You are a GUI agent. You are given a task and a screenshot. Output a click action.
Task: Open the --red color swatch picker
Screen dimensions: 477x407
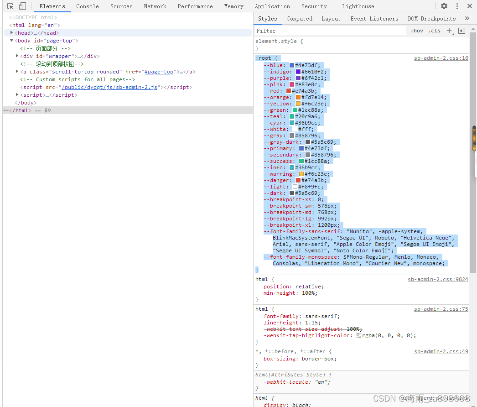tap(289, 91)
